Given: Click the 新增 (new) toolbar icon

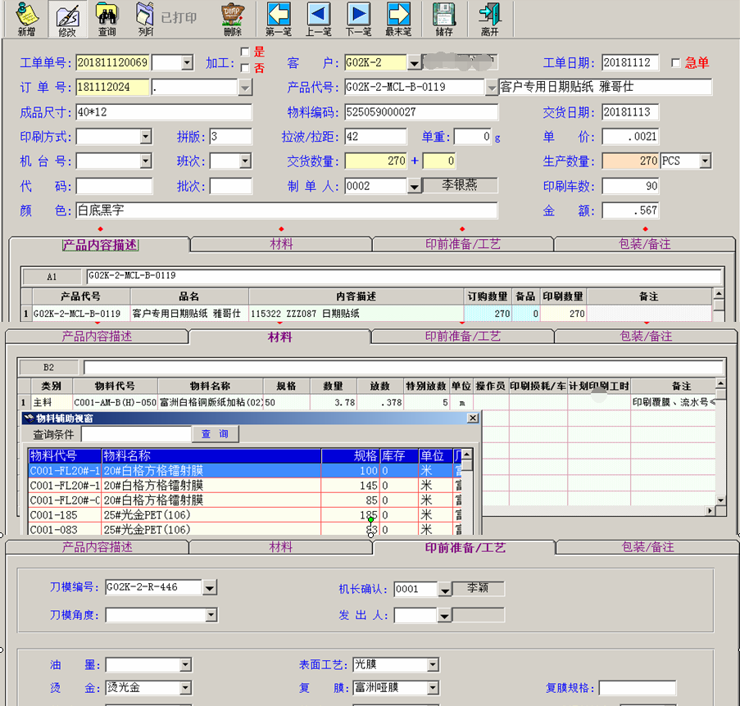Looking at the screenshot, I should coord(26,20).
